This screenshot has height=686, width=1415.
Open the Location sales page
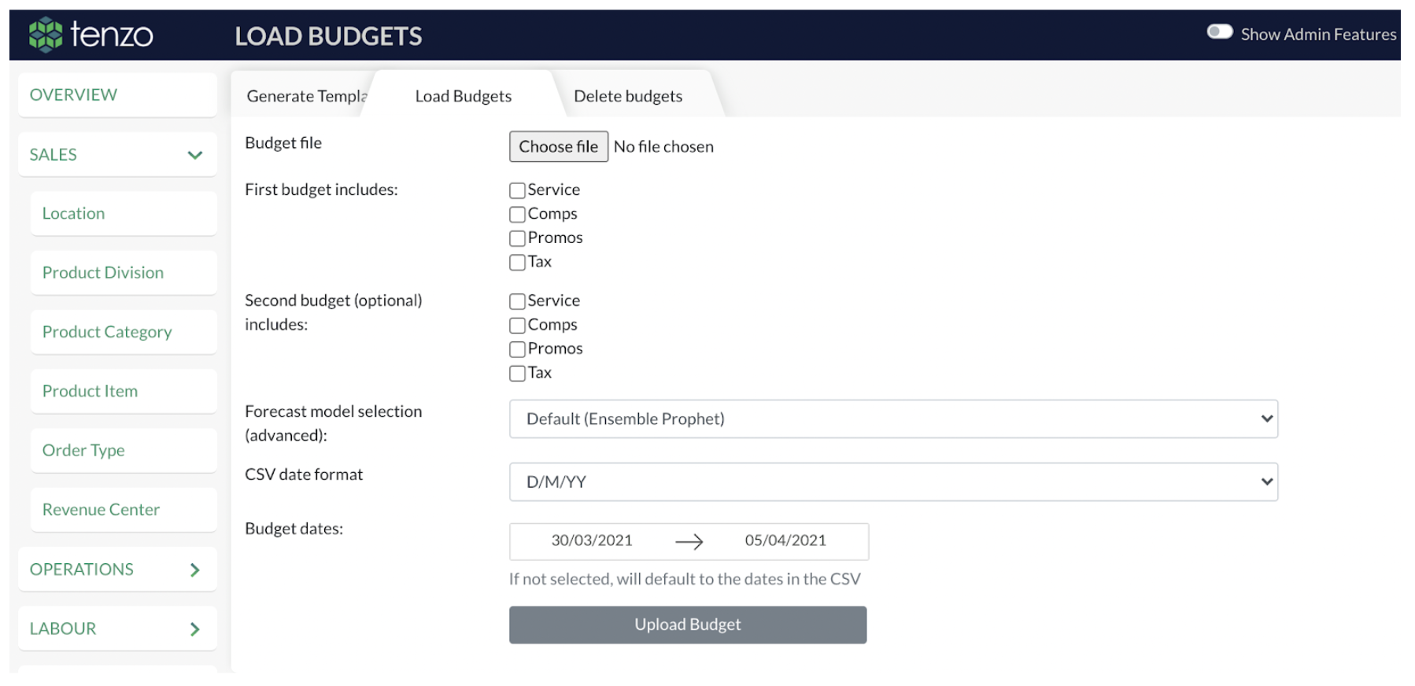(124, 213)
